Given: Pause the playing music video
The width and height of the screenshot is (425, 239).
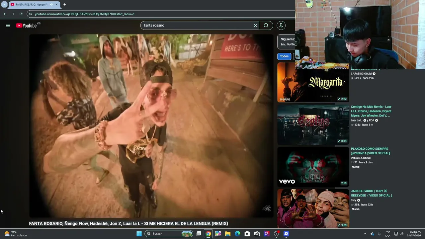Looking at the screenshot, I should tap(151, 126).
